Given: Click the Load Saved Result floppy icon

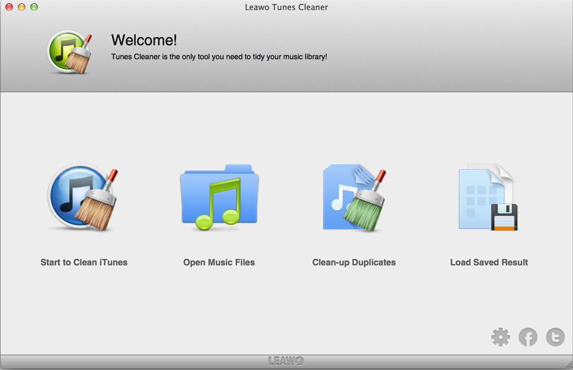Looking at the screenshot, I should [x=488, y=197].
